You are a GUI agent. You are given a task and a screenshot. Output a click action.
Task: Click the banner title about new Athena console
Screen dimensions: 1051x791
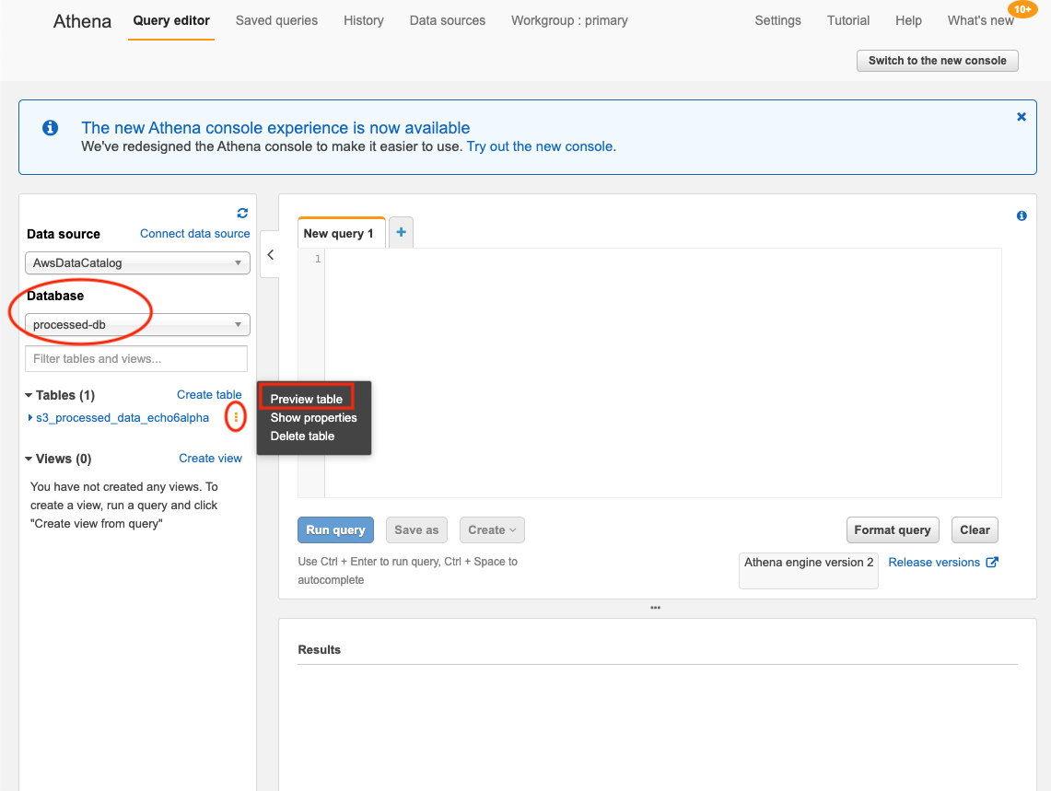[275, 128]
